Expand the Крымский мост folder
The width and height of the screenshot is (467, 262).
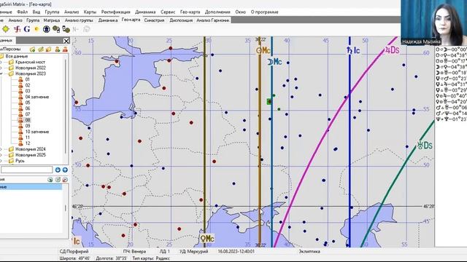pyautogui.click(x=1, y=62)
